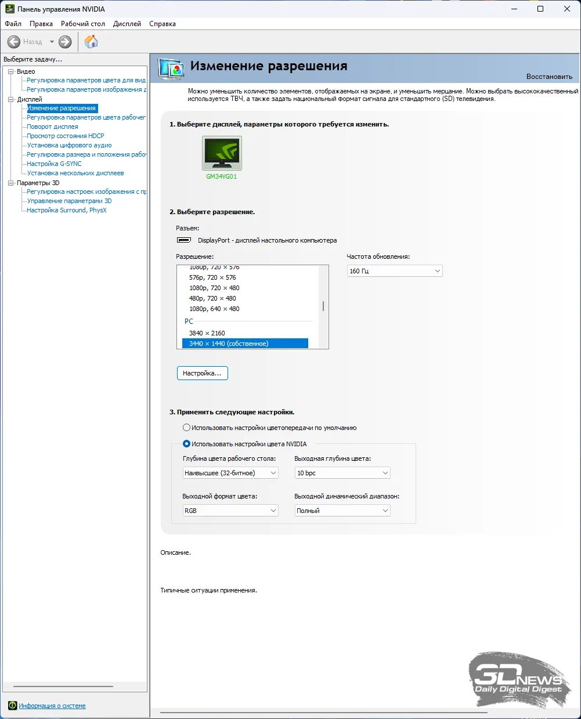Viewport: 581px width, 719px height.
Task: Open Управление параметрами 3D
Action: point(69,201)
